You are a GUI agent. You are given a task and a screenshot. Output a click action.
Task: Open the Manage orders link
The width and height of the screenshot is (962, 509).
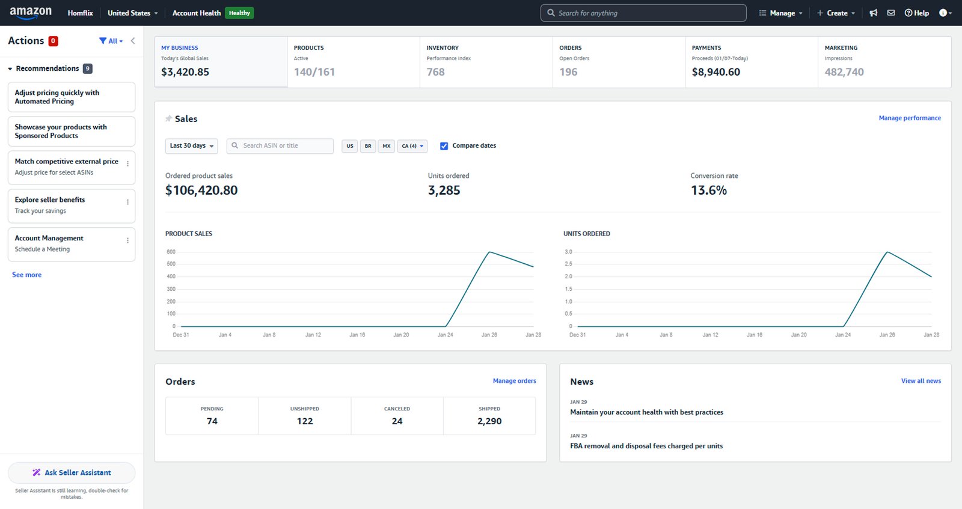(x=514, y=381)
